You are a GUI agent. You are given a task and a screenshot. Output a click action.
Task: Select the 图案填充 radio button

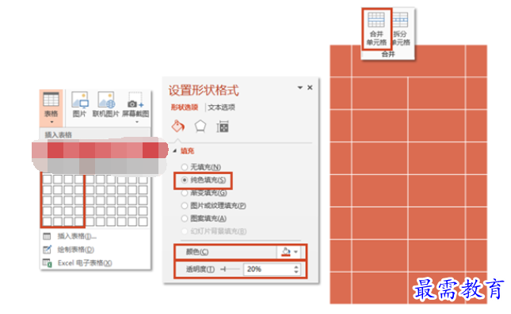tap(185, 218)
